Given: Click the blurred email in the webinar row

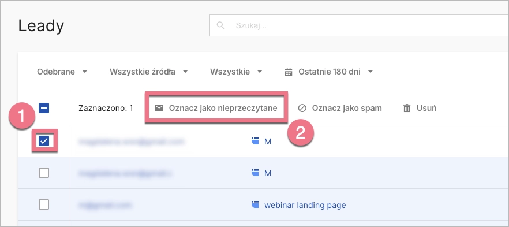Looking at the screenshot, I should (105, 205).
